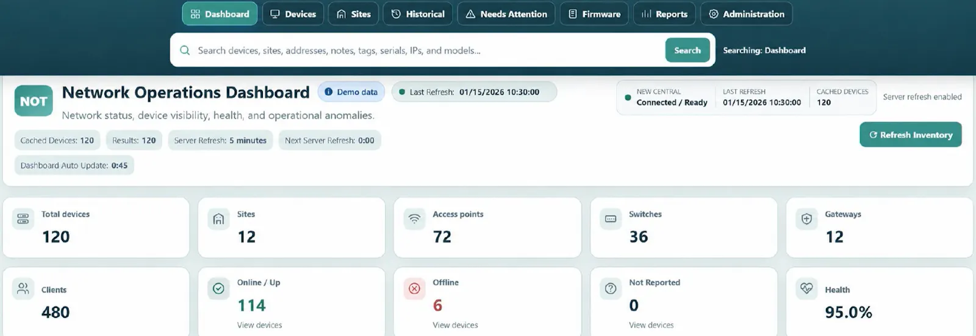The image size is (976, 336).
Task: Switch to the Sites tab
Action: click(354, 14)
